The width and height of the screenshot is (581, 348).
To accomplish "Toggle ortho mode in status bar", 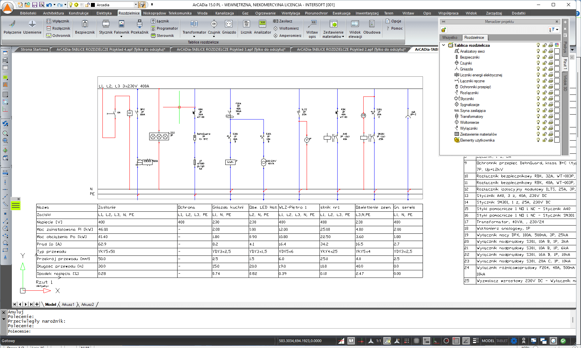I will pos(436,341).
